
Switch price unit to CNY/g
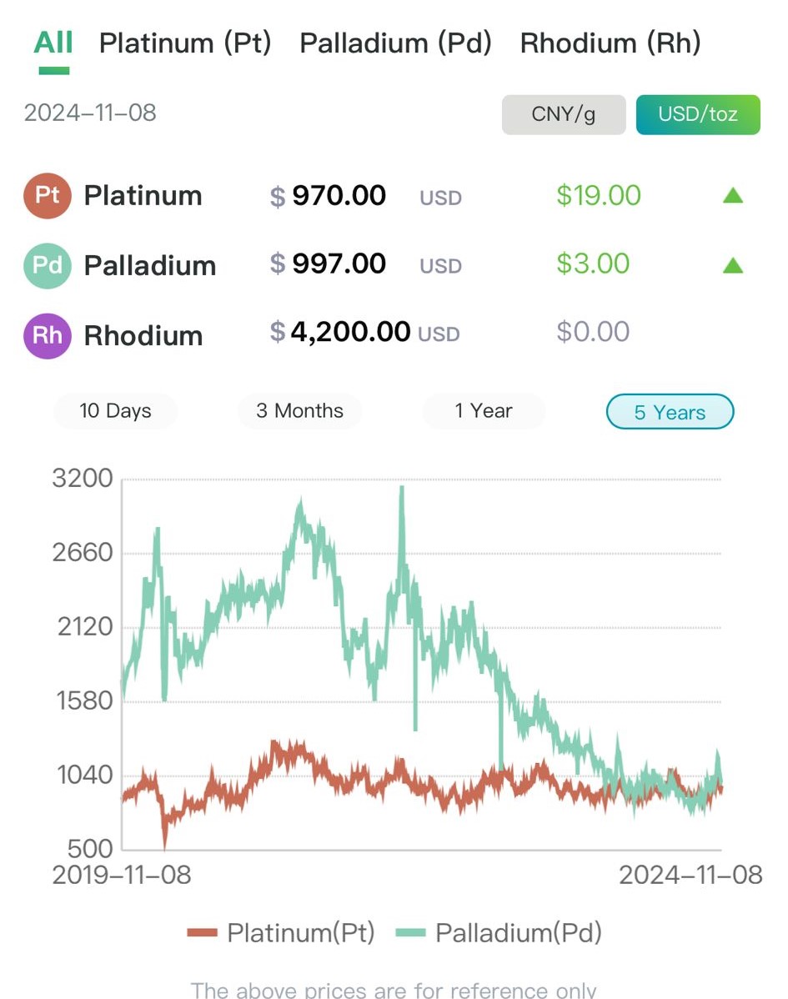point(563,114)
